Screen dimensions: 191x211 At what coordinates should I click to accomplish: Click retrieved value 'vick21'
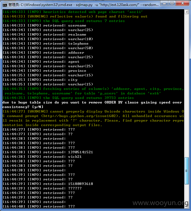75,157
